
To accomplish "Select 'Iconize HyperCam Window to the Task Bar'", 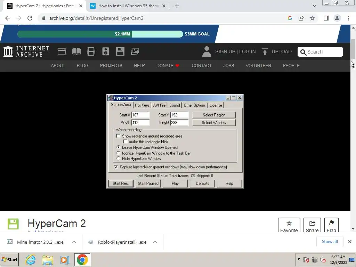I will 118,153.
